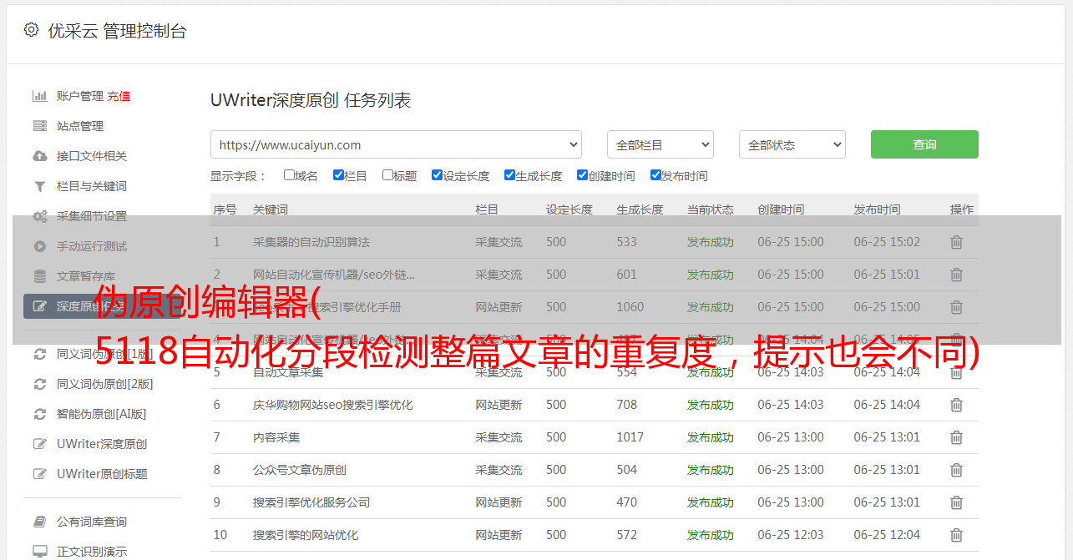Image resolution: width=1073 pixels, height=560 pixels.
Task: Click the server icon next to 站点管理
Action: coord(39,126)
